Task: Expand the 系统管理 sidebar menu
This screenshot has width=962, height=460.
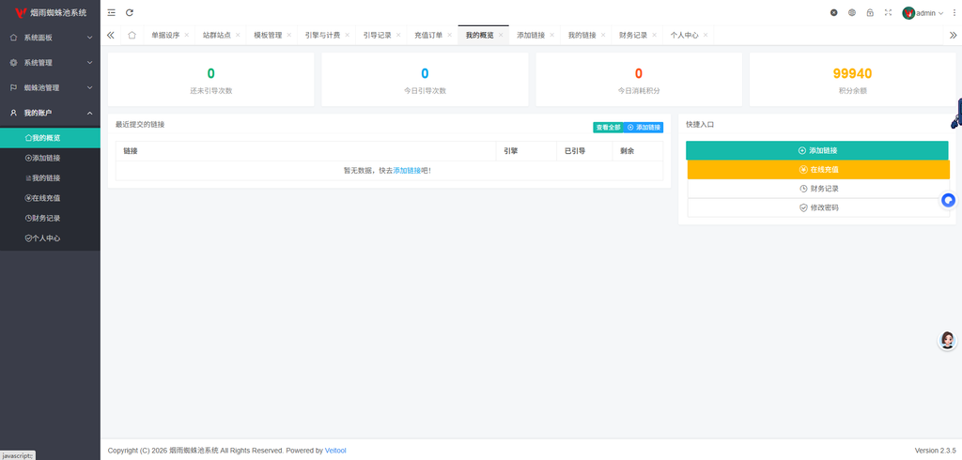Action: point(51,63)
